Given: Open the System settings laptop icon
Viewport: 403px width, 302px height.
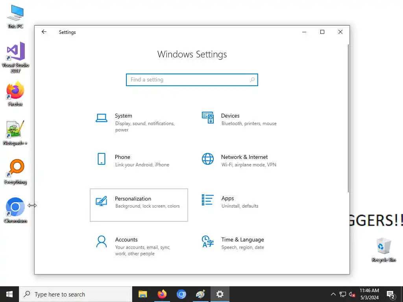Looking at the screenshot, I should (102, 118).
